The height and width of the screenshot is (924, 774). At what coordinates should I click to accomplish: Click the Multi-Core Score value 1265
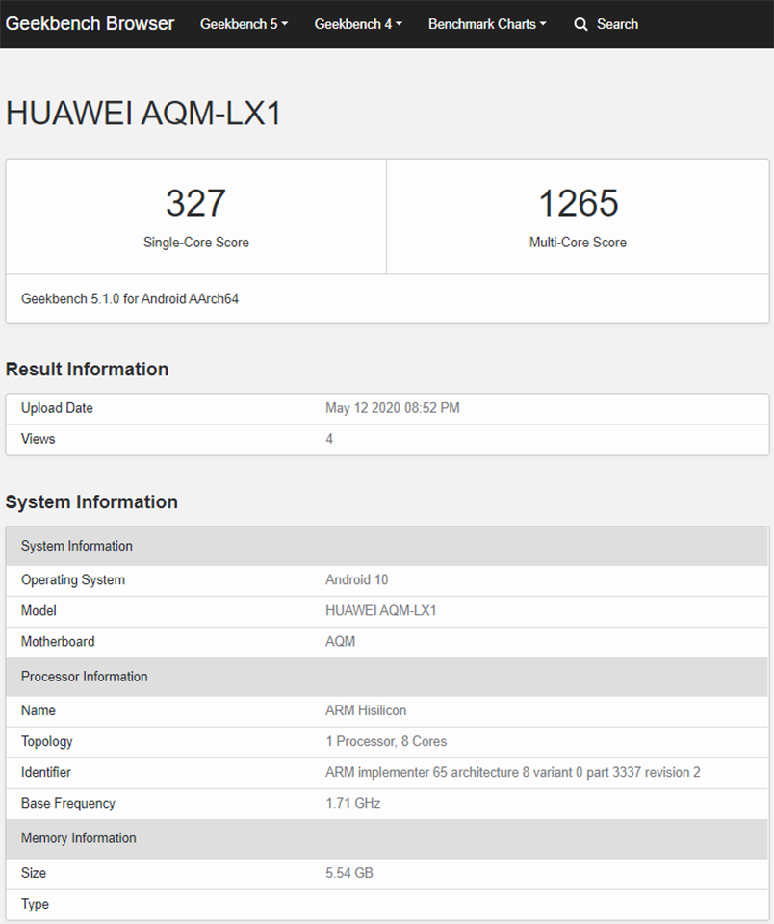[x=578, y=203]
